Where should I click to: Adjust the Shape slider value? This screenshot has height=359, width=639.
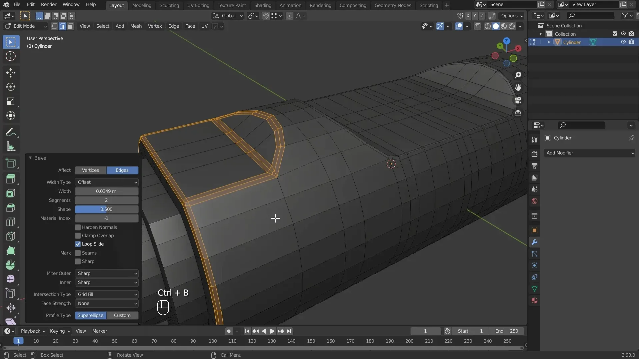[x=106, y=209]
